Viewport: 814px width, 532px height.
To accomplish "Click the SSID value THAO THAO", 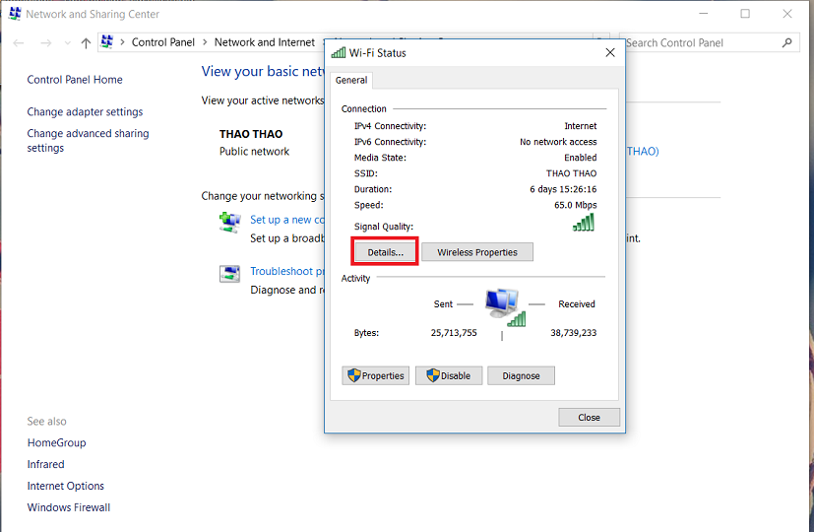I will [571, 173].
